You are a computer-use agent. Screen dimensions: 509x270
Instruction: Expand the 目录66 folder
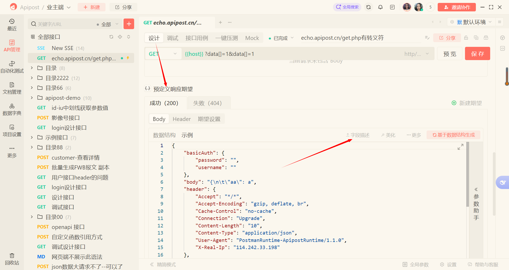click(x=32, y=88)
